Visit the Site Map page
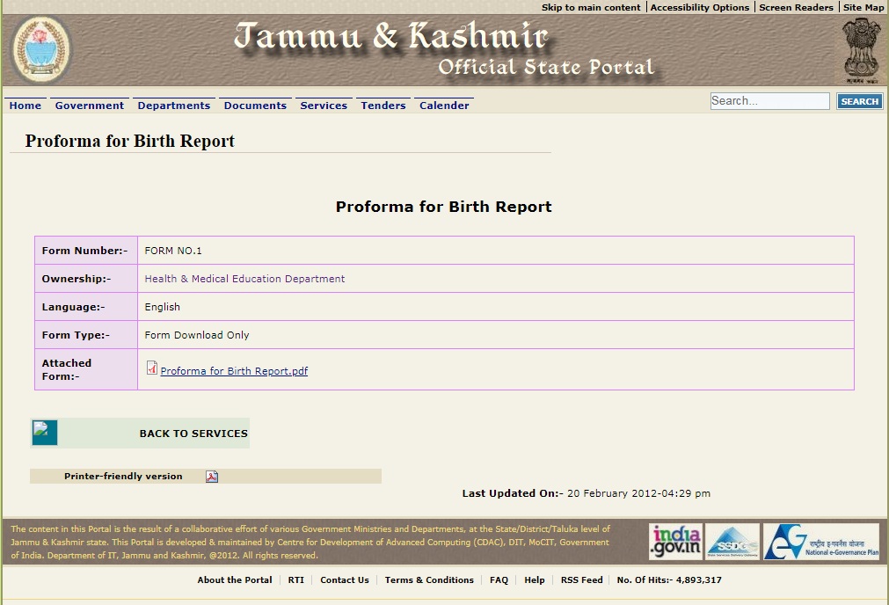Viewport: 889px width, 605px height. (x=863, y=7)
